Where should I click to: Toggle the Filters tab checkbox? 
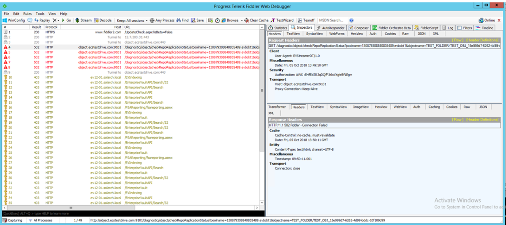[459, 28]
